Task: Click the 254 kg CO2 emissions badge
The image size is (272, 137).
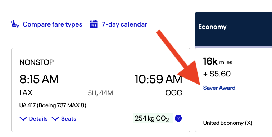Action: (153, 118)
